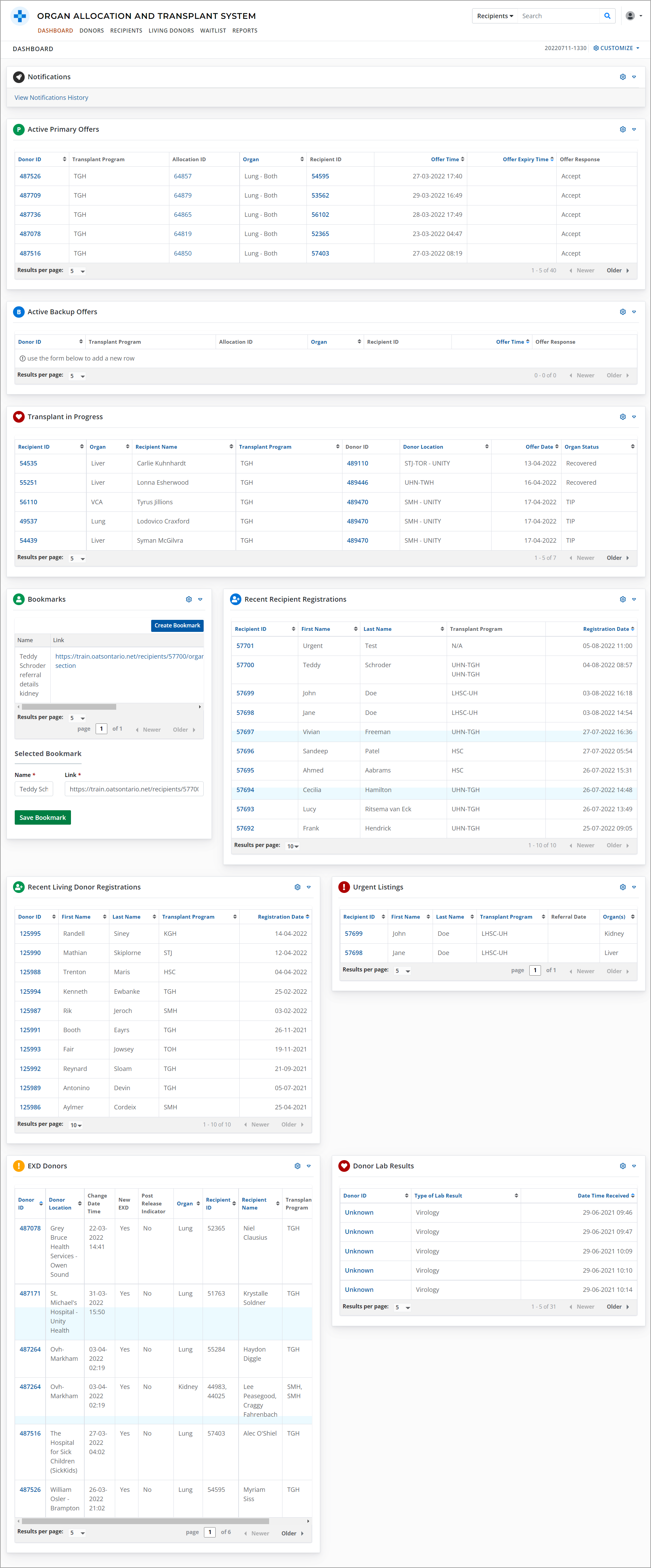
Task: Collapse the Recent Living Donor Registrations panel
Action: click(x=309, y=887)
